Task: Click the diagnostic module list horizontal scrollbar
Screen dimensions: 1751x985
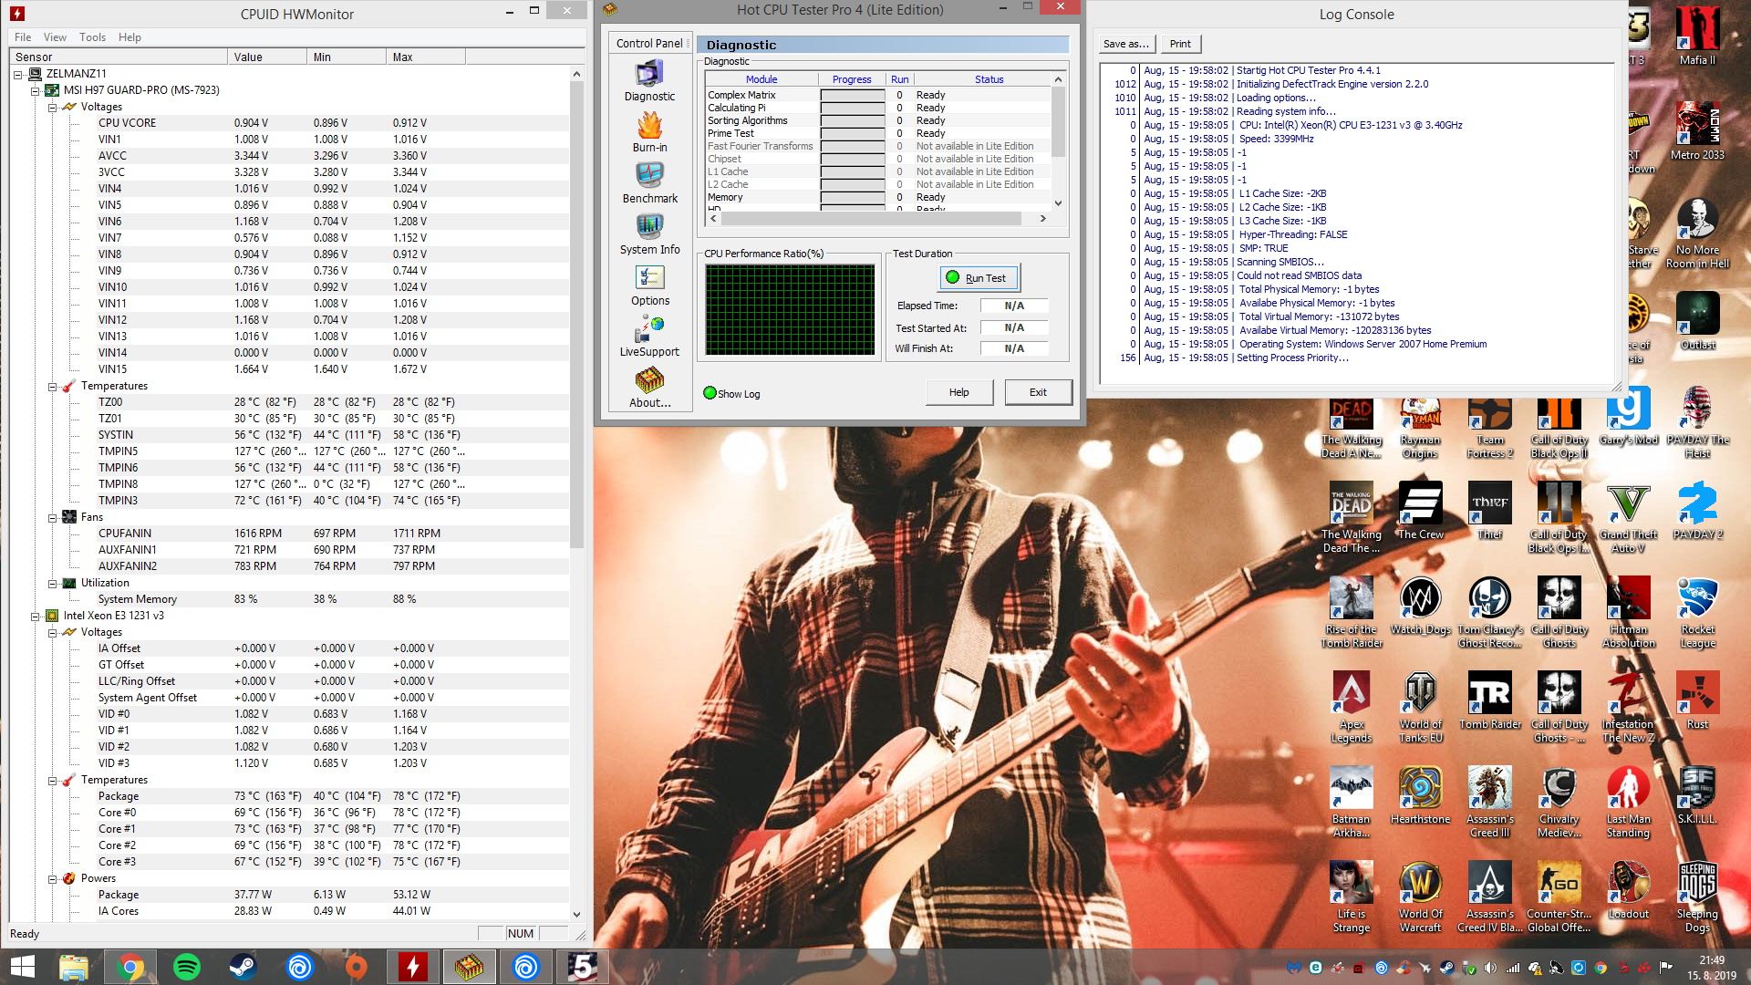Action: (x=871, y=219)
